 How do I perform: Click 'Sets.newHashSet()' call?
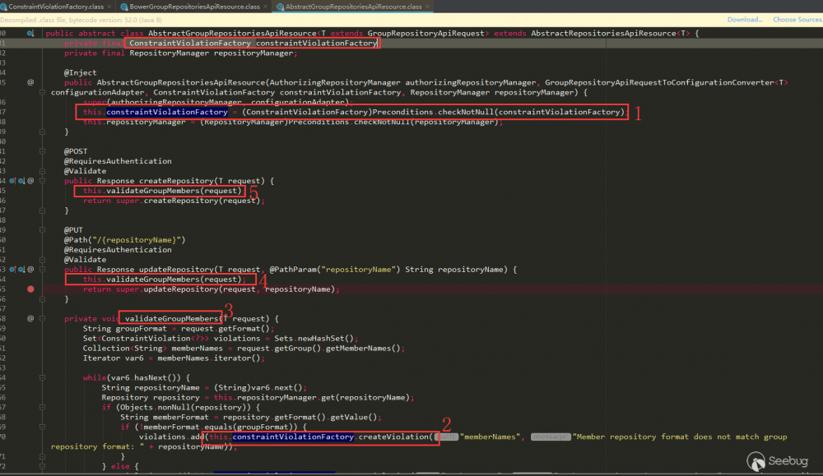tap(314, 339)
